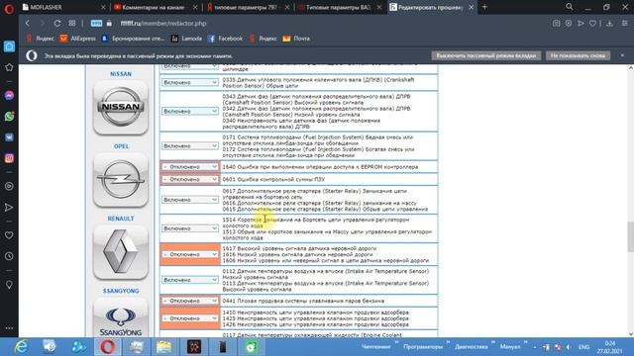This screenshot has width=634, height=356.
Task: Open Messenger in the Opera sidebar
Action: (9, 96)
